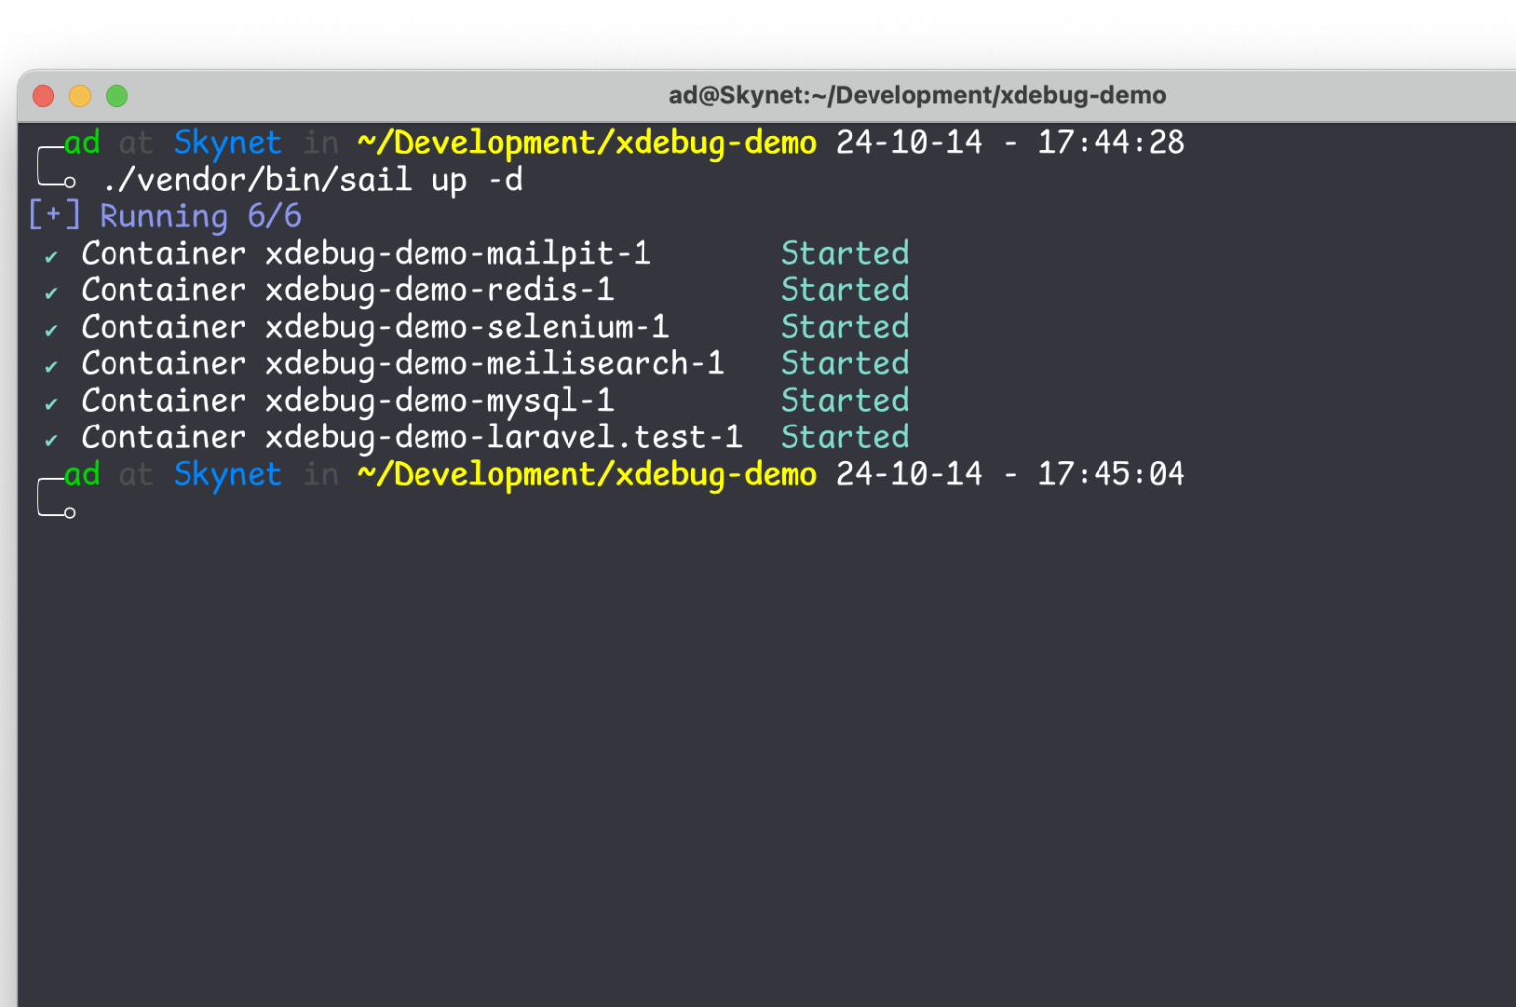Click the circle glyph on the bottom prompt
Screen dimensions: 1516x1007
point(70,511)
